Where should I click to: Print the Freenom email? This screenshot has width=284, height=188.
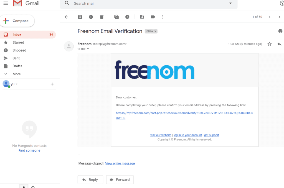pyautogui.click(x=280, y=31)
